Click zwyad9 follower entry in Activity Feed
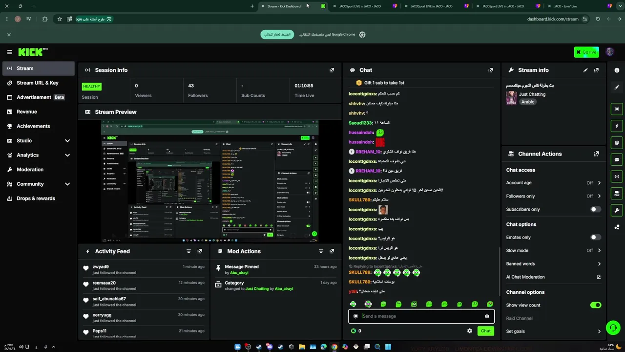 [144, 269]
